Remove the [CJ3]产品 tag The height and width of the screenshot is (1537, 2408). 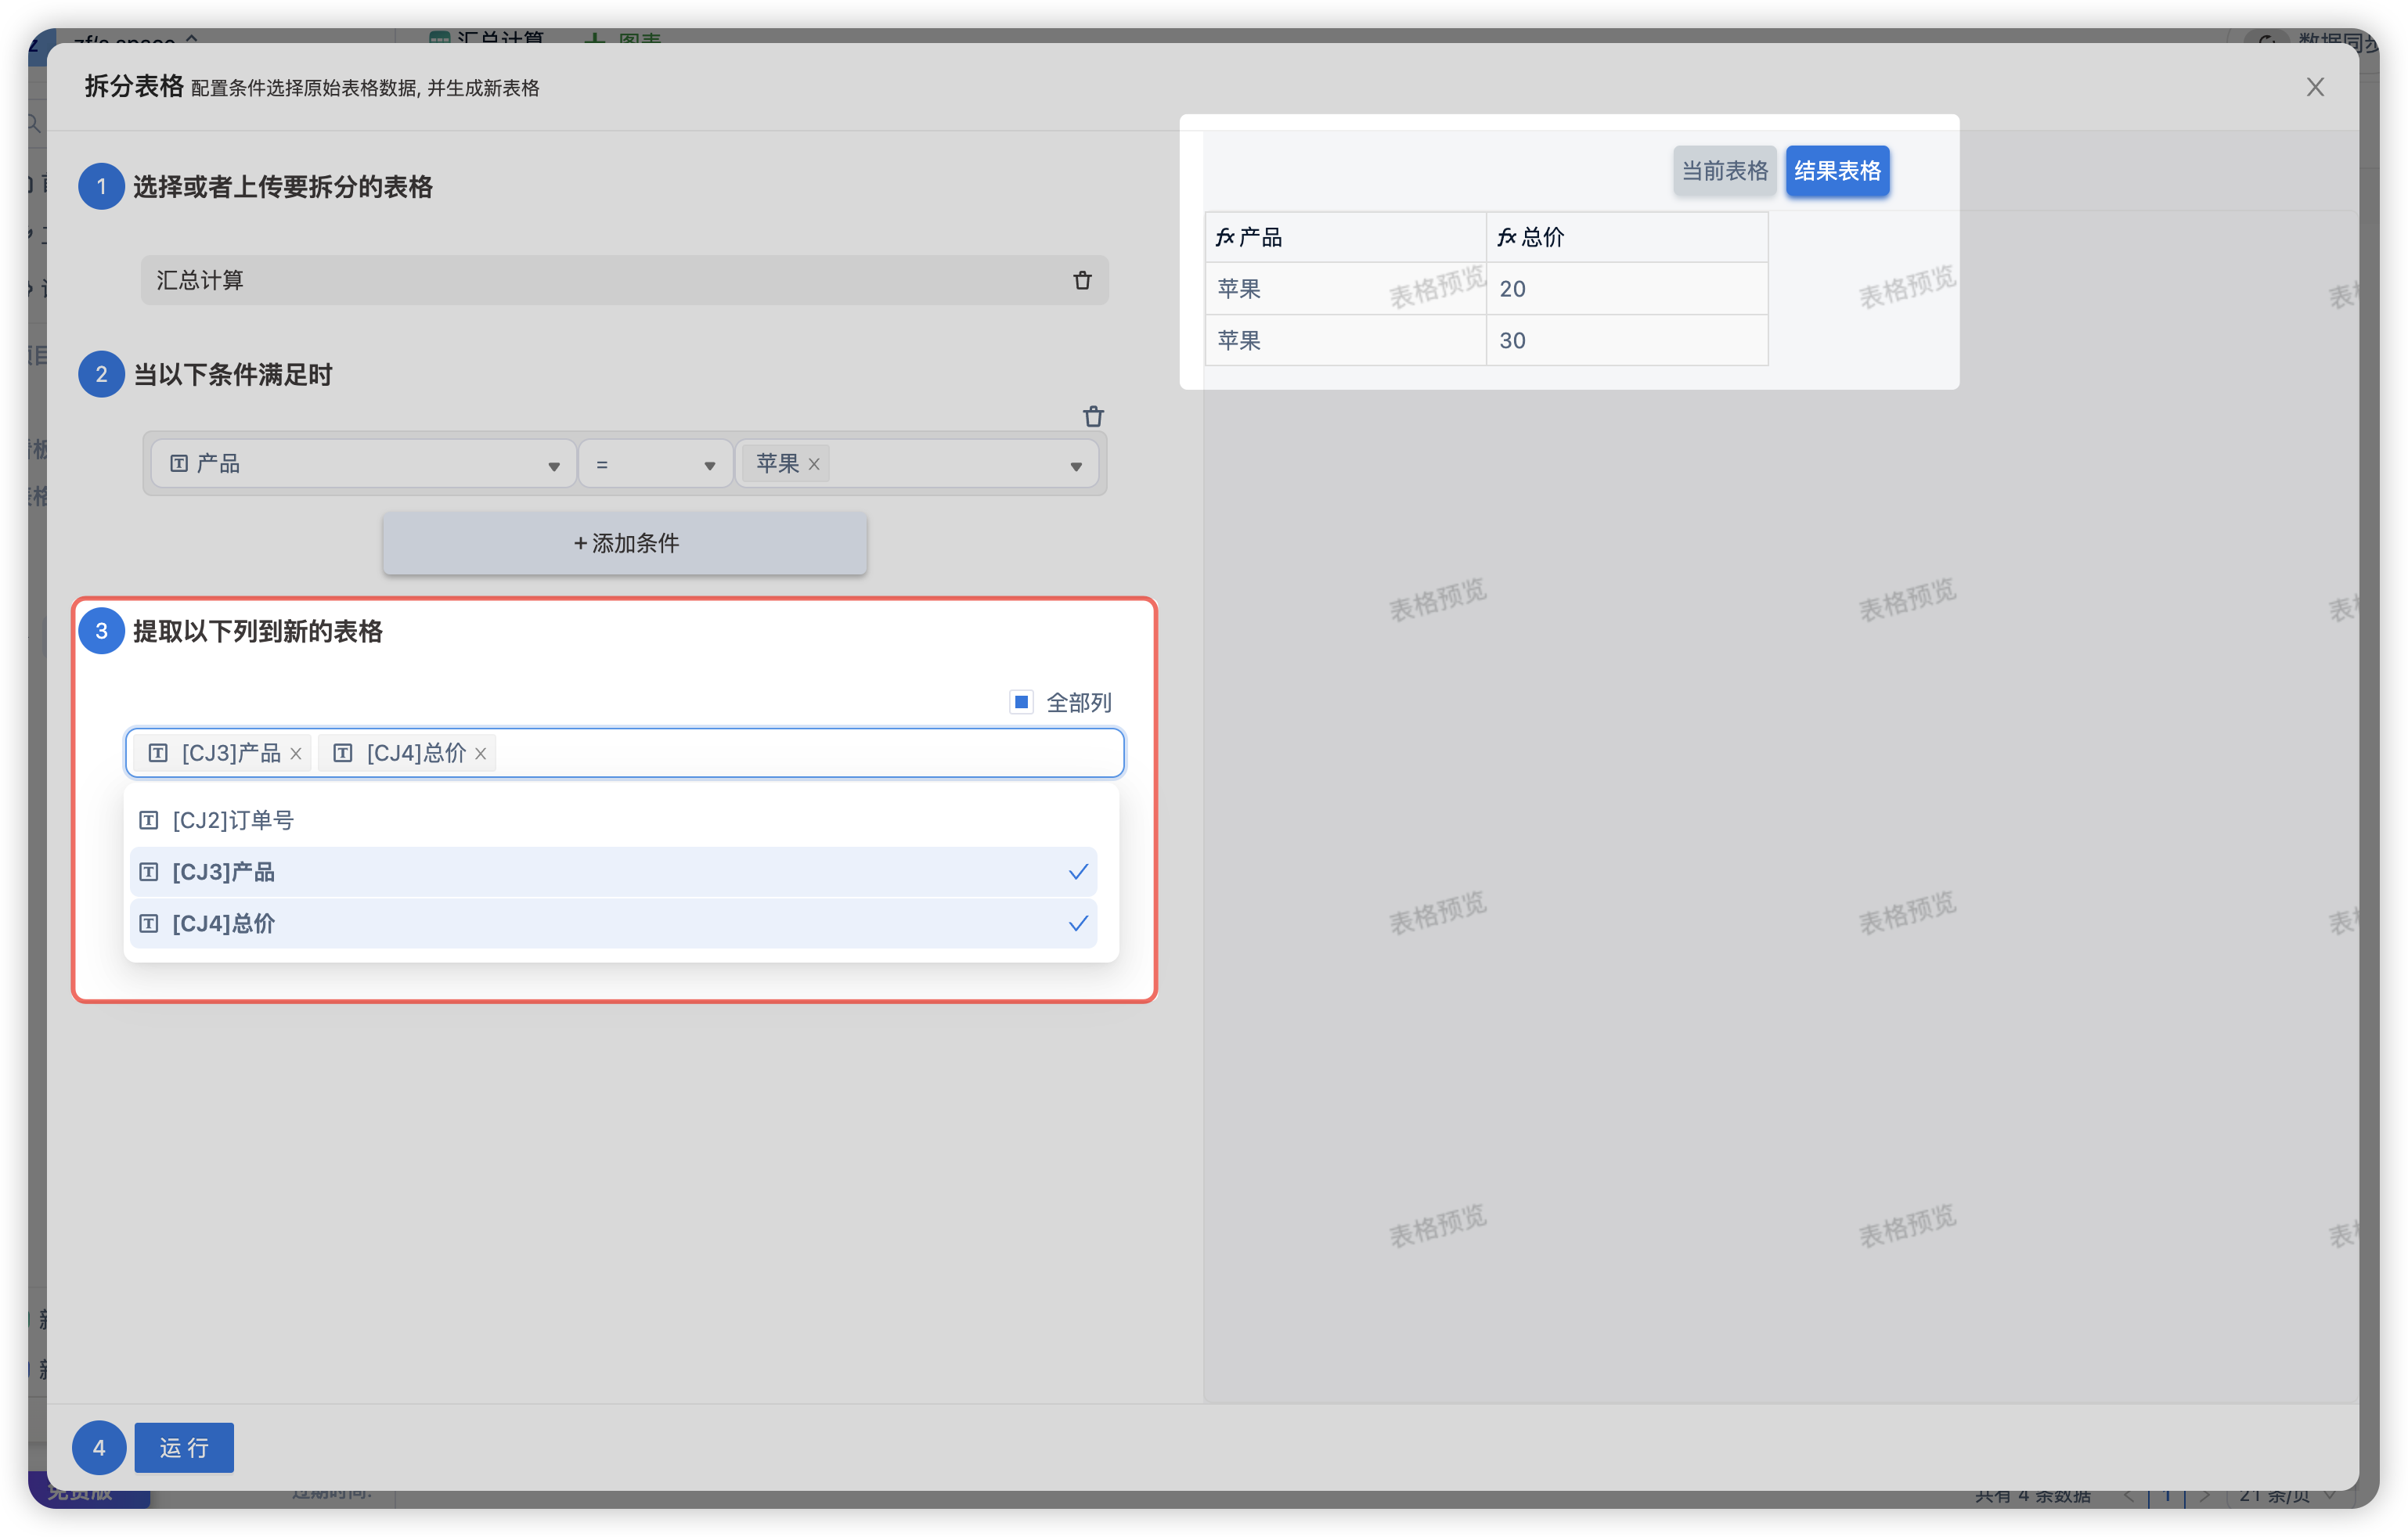[296, 754]
